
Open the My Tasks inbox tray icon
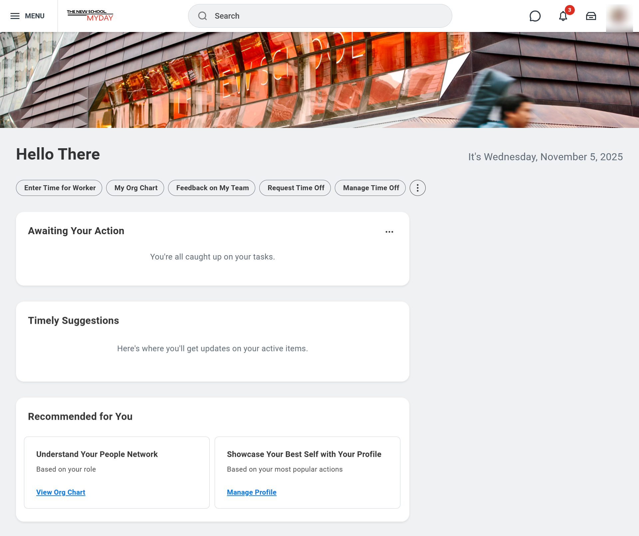click(x=591, y=16)
